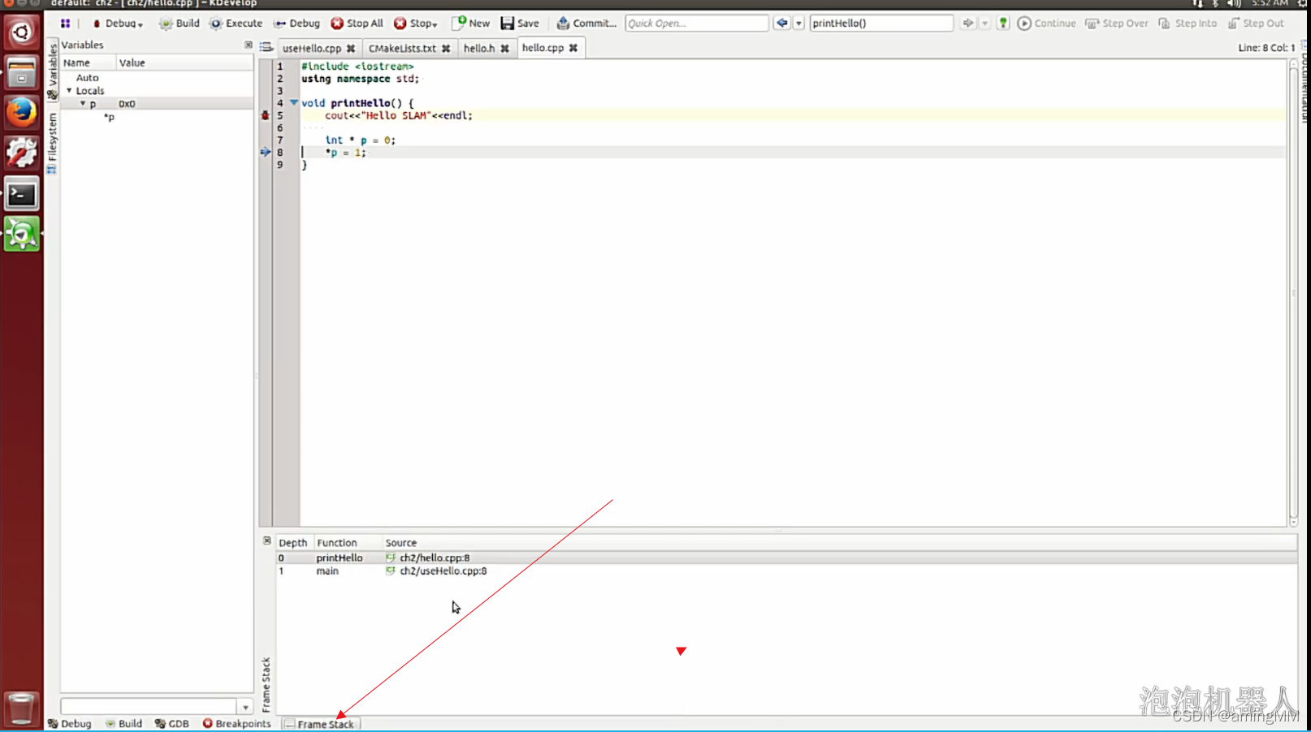
Task: Click the ch2/useHello.cpp:8 source entry
Action: (x=443, y=571)
